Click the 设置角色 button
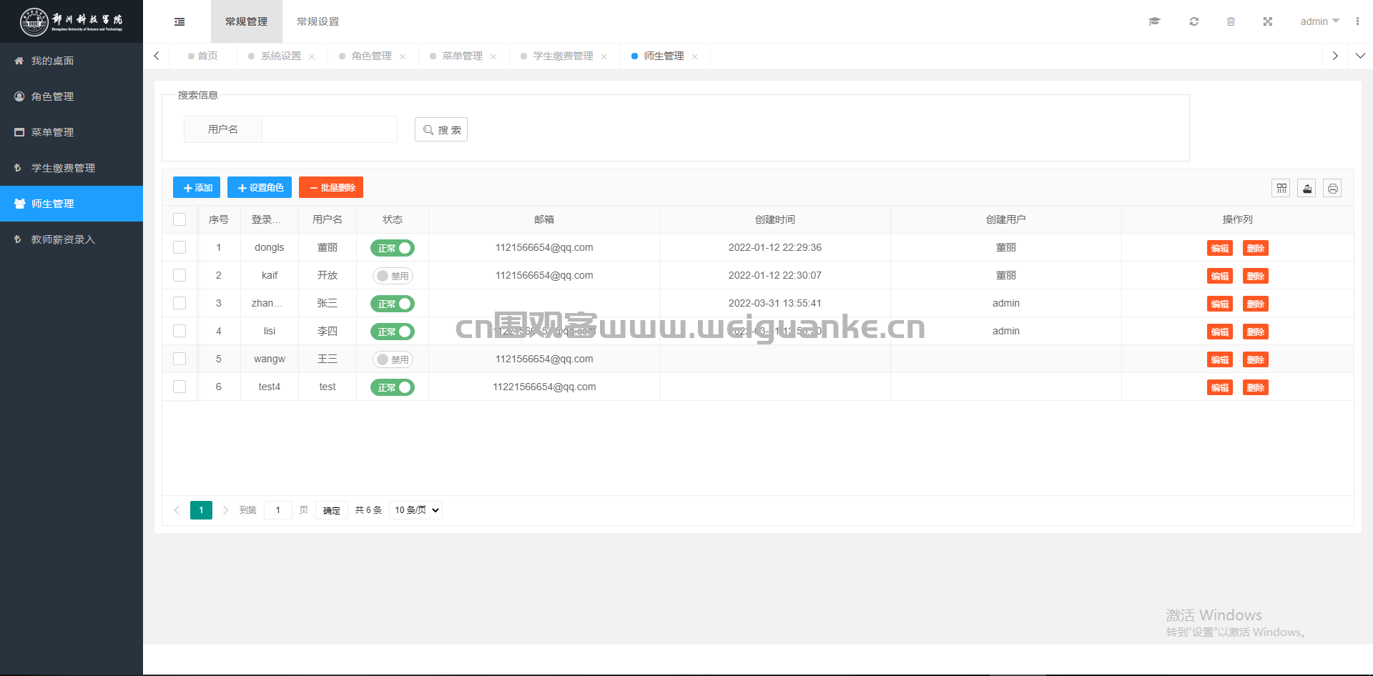This screenshot has width=1373, height=676. click(x=260, y=187)
